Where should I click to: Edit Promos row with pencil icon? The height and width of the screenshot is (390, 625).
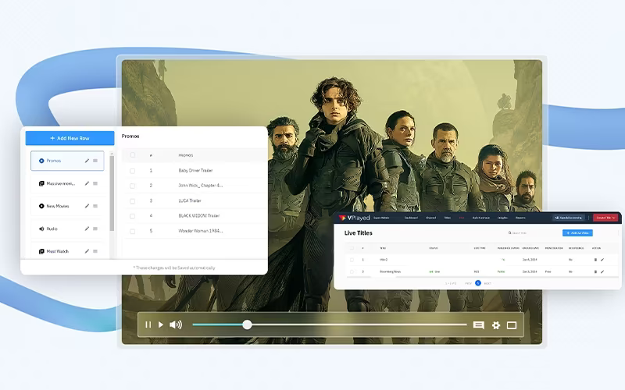pyautogui.click(x=87, y=161)
